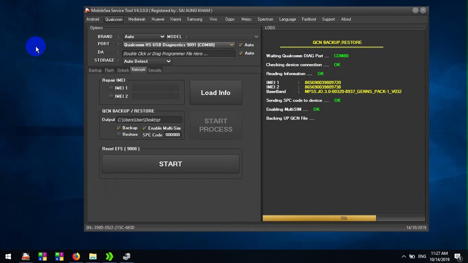Open the notification center icon
468x263 pixels.
[x=457, y=256]
